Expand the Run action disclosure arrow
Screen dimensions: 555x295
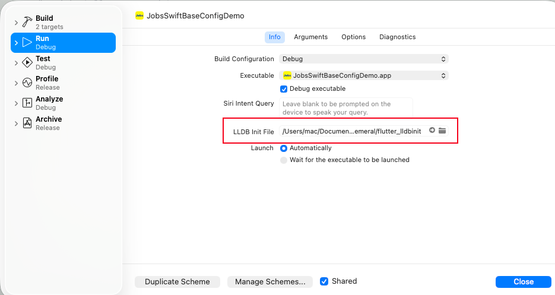[x=16, y=43]
